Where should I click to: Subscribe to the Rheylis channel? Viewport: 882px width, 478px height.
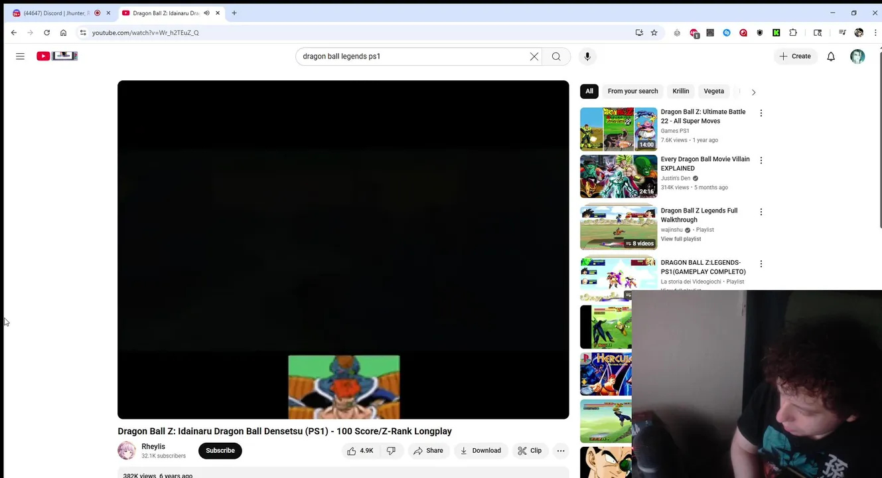coord(220,451)
